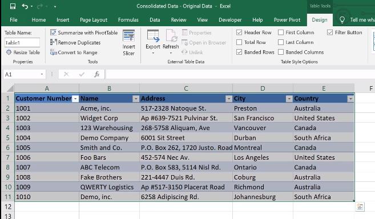Click the Export table icon
This screenshot has width=375, height=219.
point(153,35)
